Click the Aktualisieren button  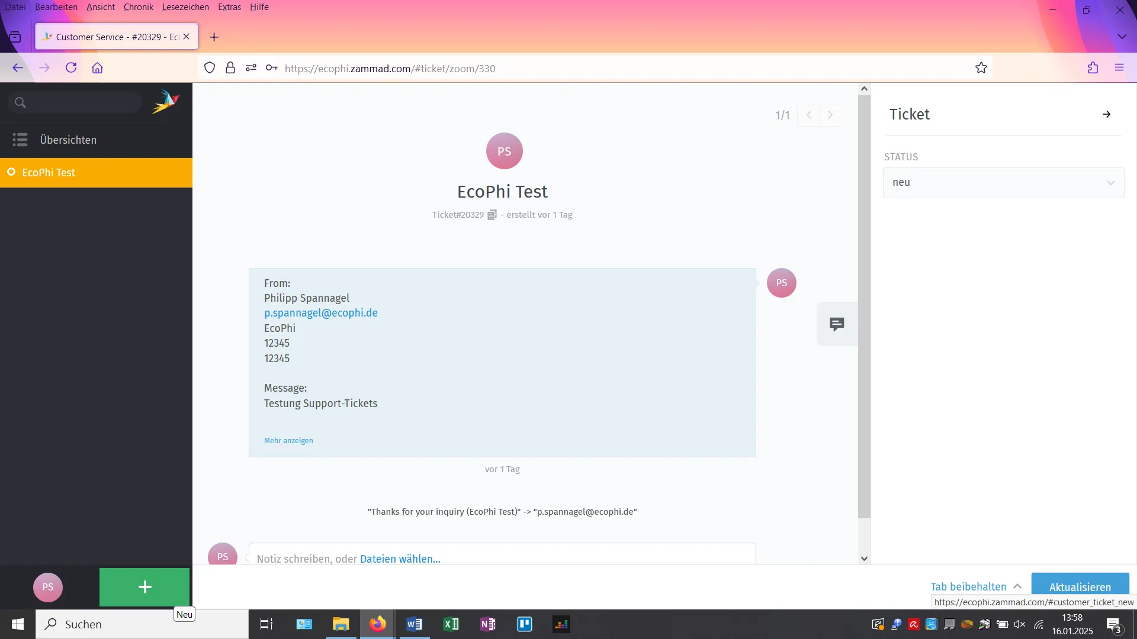(x=1080, y=586)
